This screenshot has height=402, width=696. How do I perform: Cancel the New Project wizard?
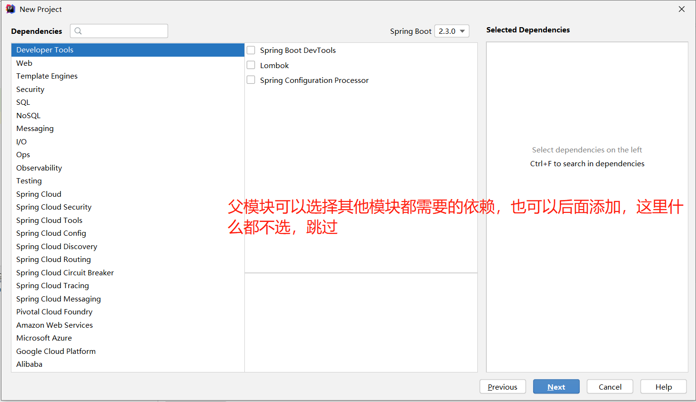pos(610,386)
